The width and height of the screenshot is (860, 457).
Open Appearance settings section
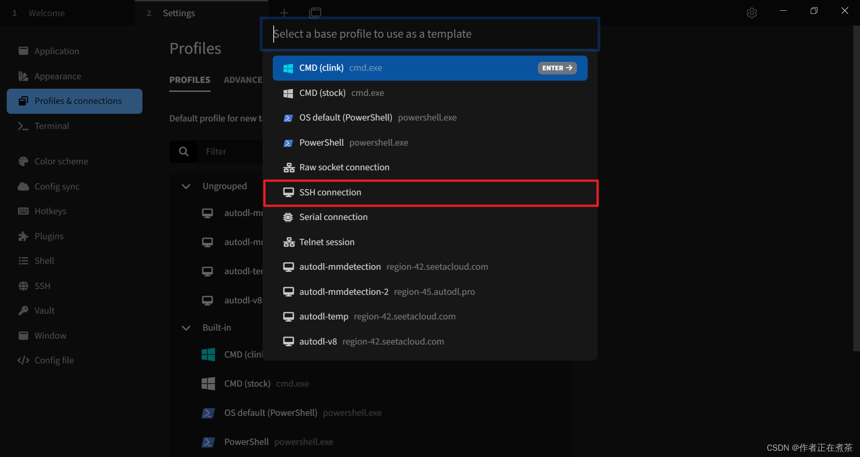tap(74, 76)
